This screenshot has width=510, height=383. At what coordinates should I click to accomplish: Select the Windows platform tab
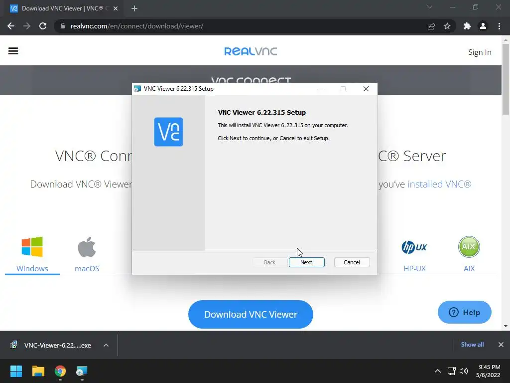click(32, 255)
